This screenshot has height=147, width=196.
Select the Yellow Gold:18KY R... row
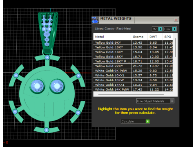tap(133, 61)
